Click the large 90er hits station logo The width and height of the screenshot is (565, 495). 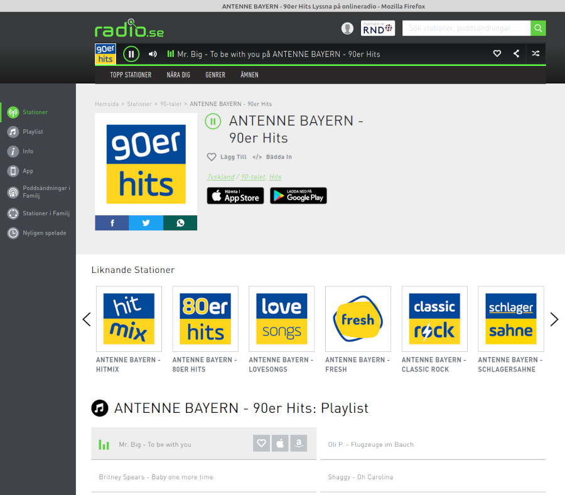(x=146, y=164)
